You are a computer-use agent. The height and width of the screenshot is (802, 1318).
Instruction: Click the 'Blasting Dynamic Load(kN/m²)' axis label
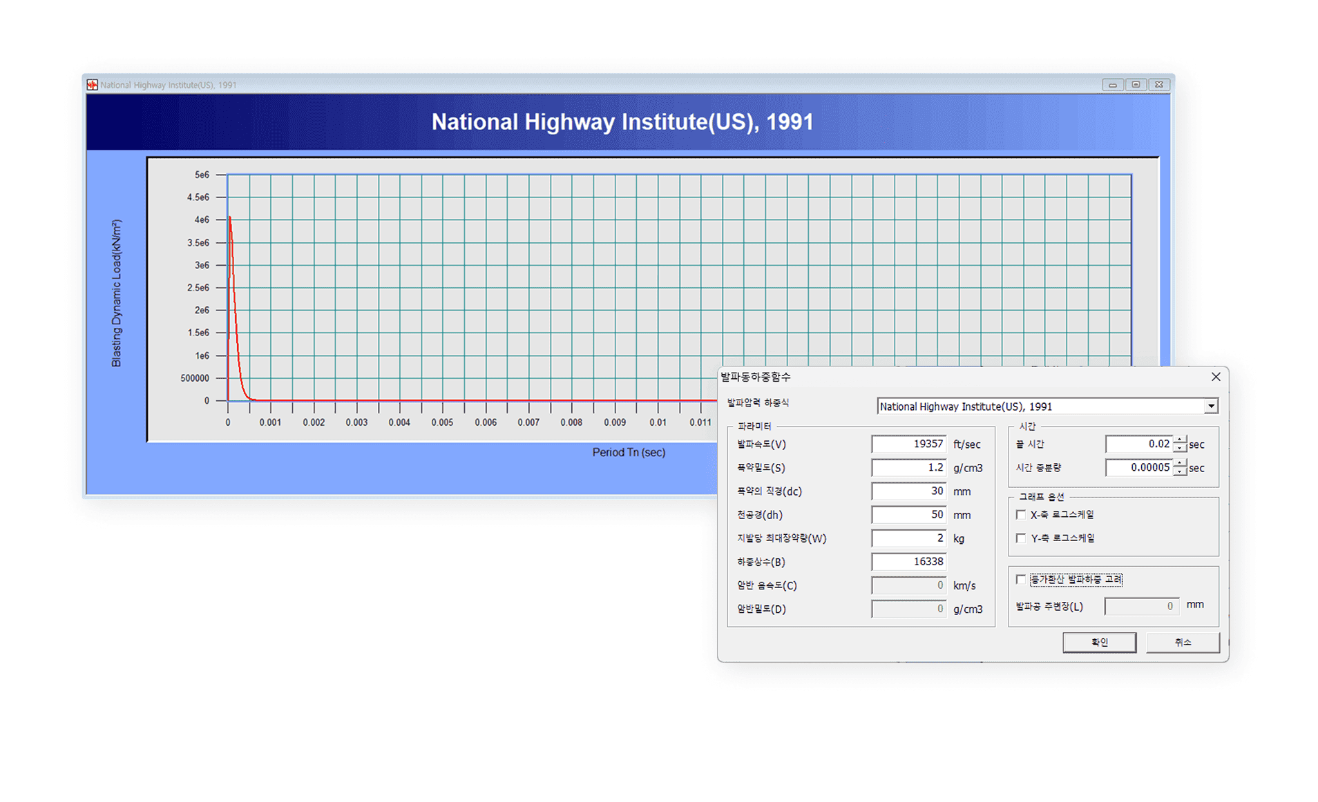point(117,293)
